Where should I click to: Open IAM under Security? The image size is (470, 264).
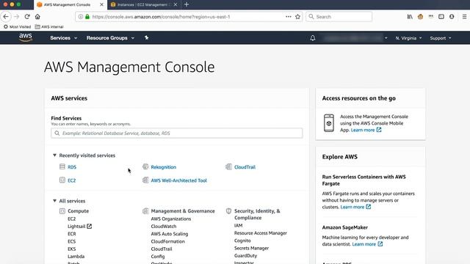(238, 225)
